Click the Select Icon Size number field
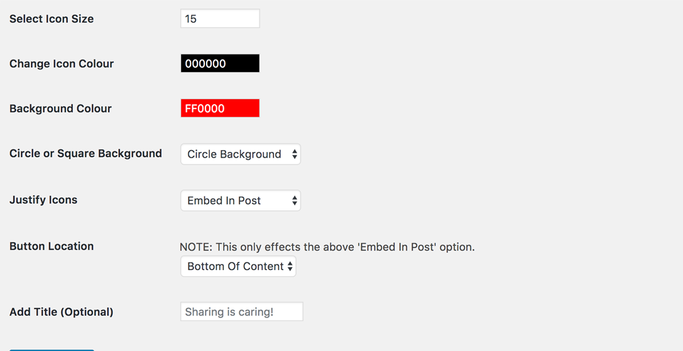This screenshot has width=683, height=351. tap(220, 19)
